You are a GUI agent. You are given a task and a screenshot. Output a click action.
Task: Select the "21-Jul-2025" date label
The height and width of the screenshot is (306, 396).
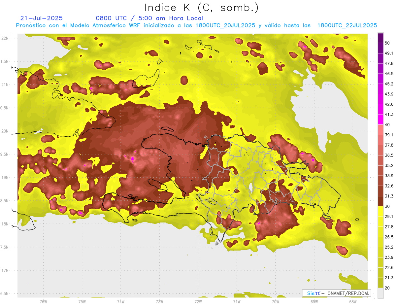pos(42,18)
